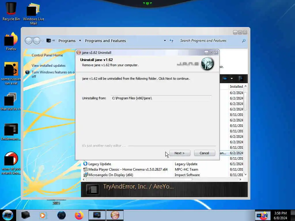The image size is (295, 221).
Task: Click the Legacy Update program icon
Action: (x=85, y=164)
